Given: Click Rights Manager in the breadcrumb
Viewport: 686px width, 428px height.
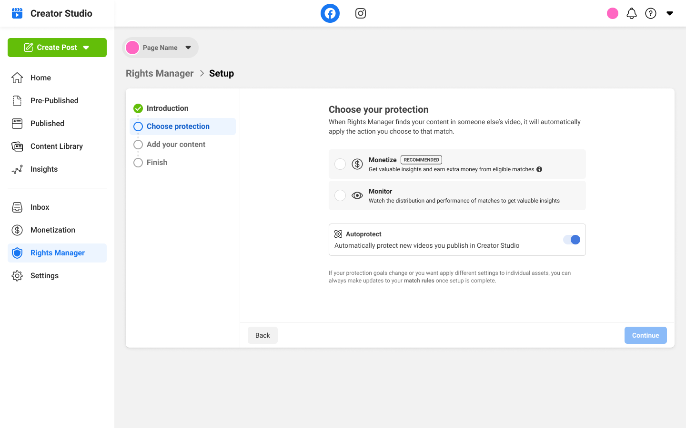Looking at the screenshot, I should point(159,73).
